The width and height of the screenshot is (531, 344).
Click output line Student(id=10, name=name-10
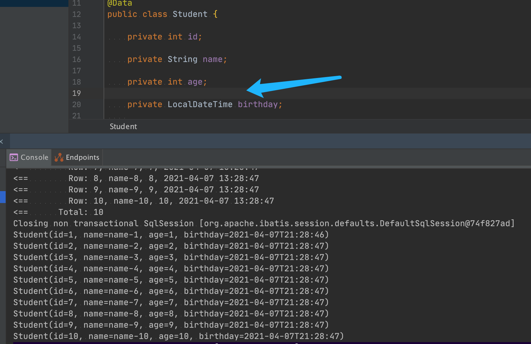179,336
